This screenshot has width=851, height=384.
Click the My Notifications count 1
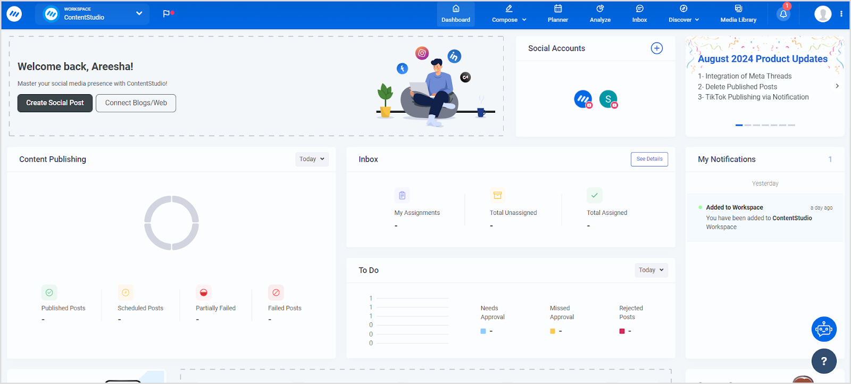[830, 160]
